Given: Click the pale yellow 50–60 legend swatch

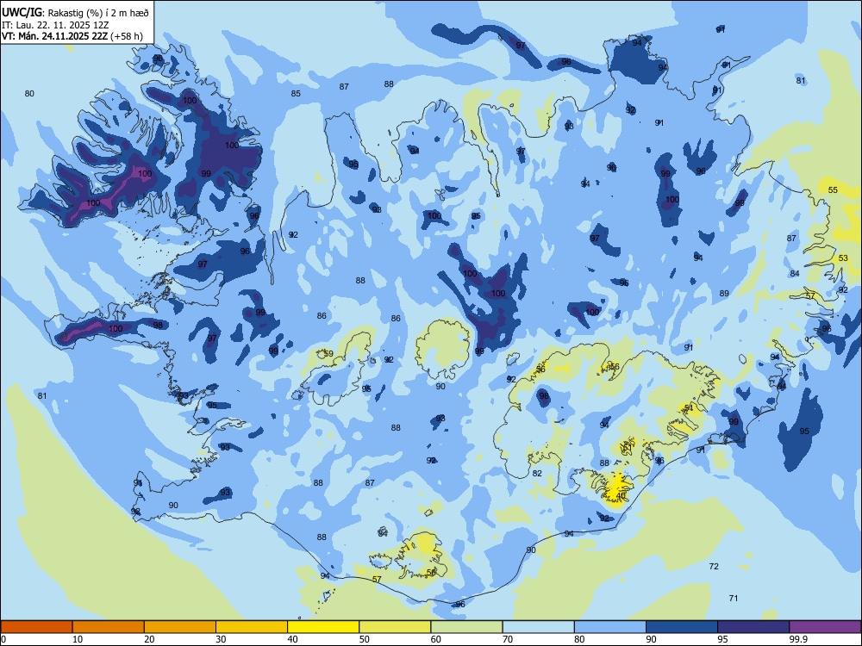Looking at the screenshot, I should click(x=395, y=627).
